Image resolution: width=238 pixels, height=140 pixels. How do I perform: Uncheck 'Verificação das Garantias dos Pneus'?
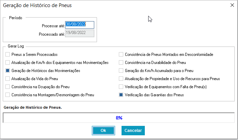click(121, 95)
